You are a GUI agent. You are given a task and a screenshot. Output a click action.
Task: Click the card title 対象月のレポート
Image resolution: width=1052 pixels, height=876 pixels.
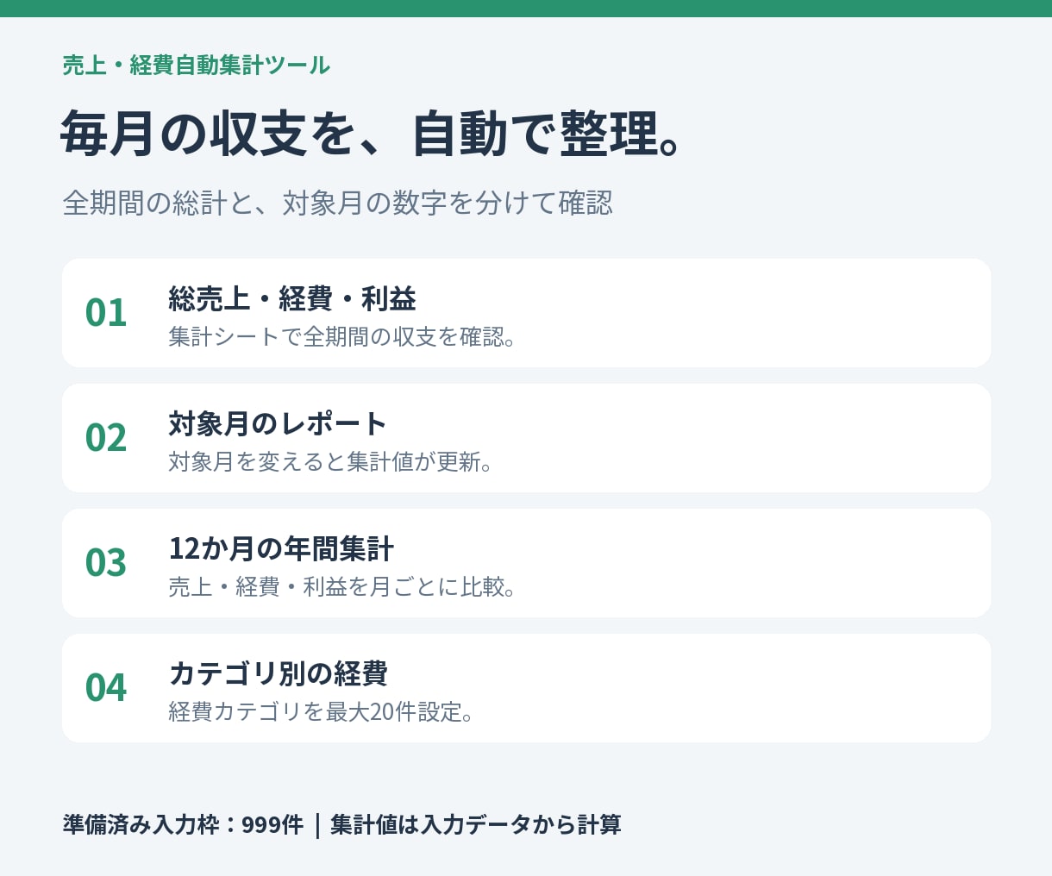pyautogui.click(x=278, y=424)
